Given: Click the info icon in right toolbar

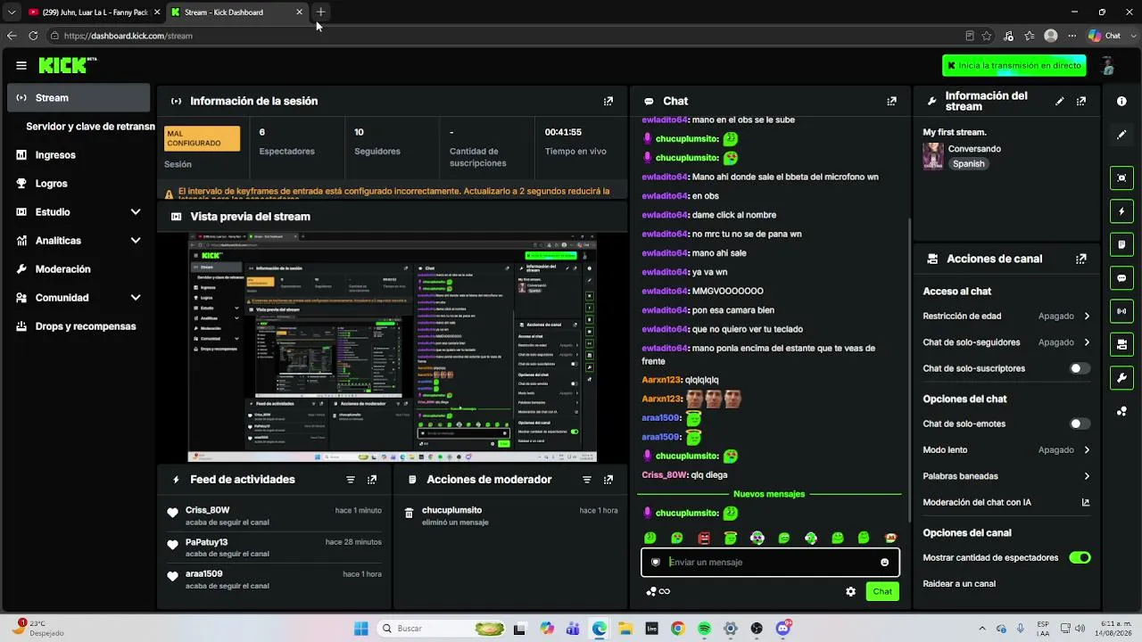Looking at the screenshot, I should click(1121, 102).
